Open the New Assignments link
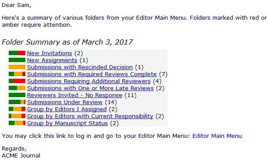Viewport: 268px width, 161px height. point(52,60)
